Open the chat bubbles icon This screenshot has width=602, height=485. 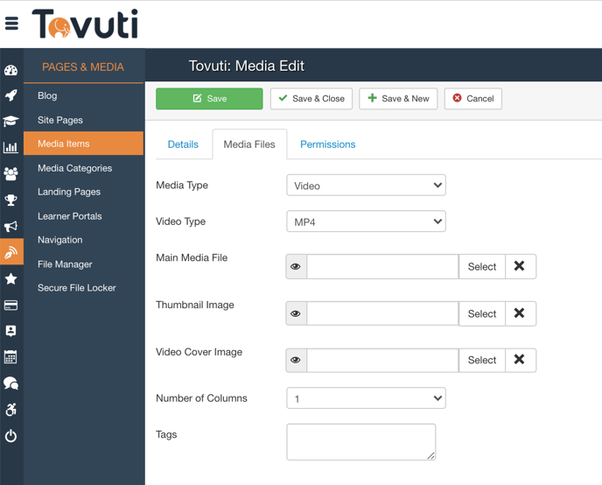pos(10,383)
